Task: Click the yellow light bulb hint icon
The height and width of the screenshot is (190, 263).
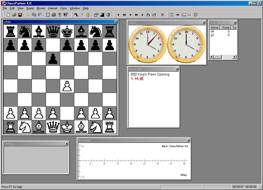Action: point(88,15)
